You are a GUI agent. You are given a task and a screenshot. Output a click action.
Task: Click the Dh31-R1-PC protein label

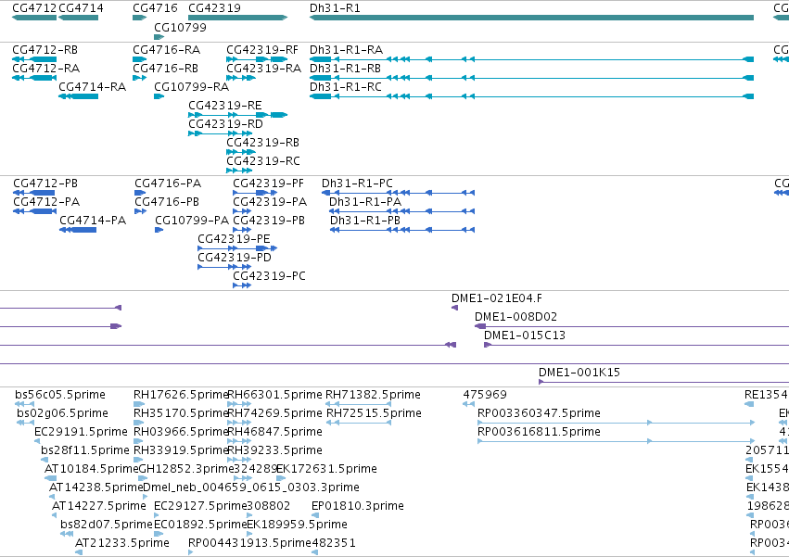(357, 184)
